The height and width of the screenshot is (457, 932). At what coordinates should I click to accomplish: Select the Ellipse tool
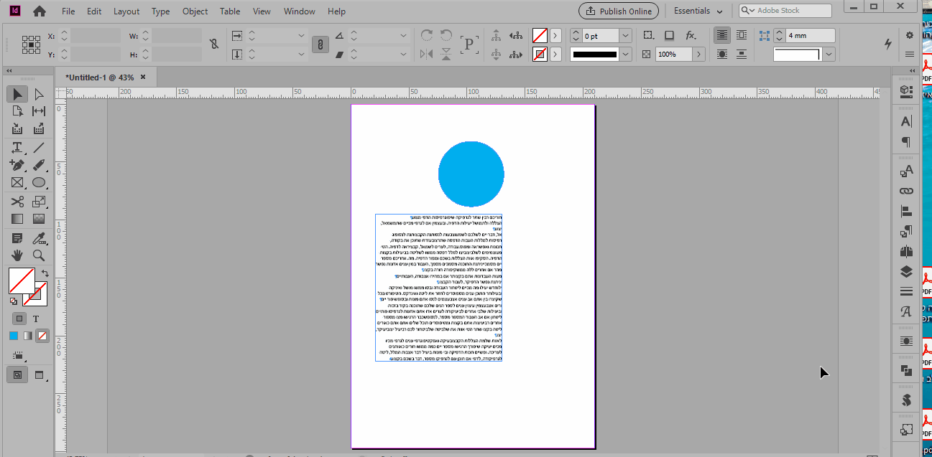pyautogui.click(x=39, y=183)
